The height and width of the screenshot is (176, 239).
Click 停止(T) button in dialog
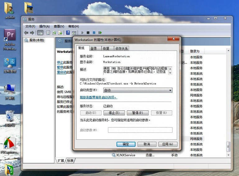pos(114,113)
